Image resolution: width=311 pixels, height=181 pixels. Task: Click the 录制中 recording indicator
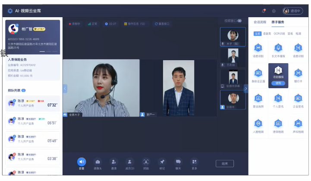point(74,24)
